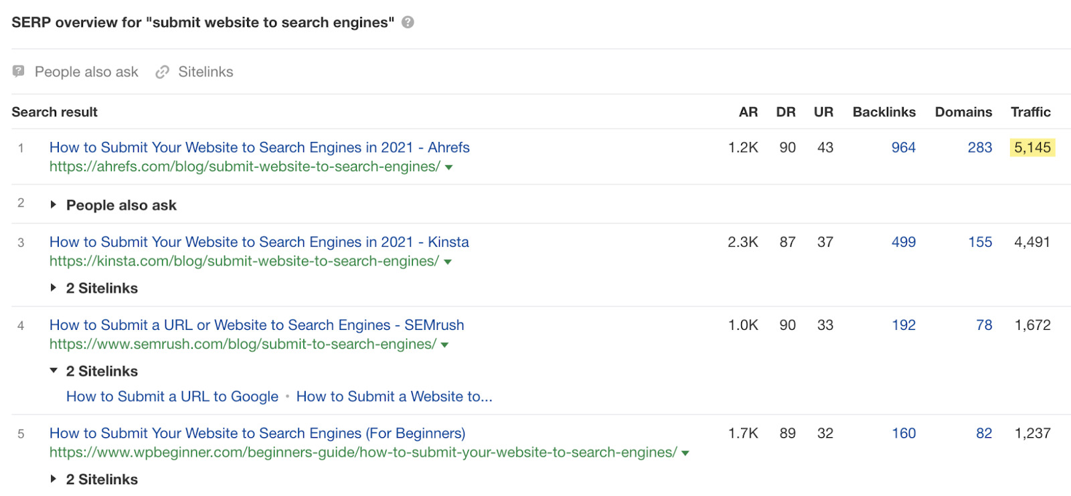The width and height of the screenshot is (1071, 496).
Task: Click the highlighted 5,145 traffic value
Action: (x=1032, y=147)
